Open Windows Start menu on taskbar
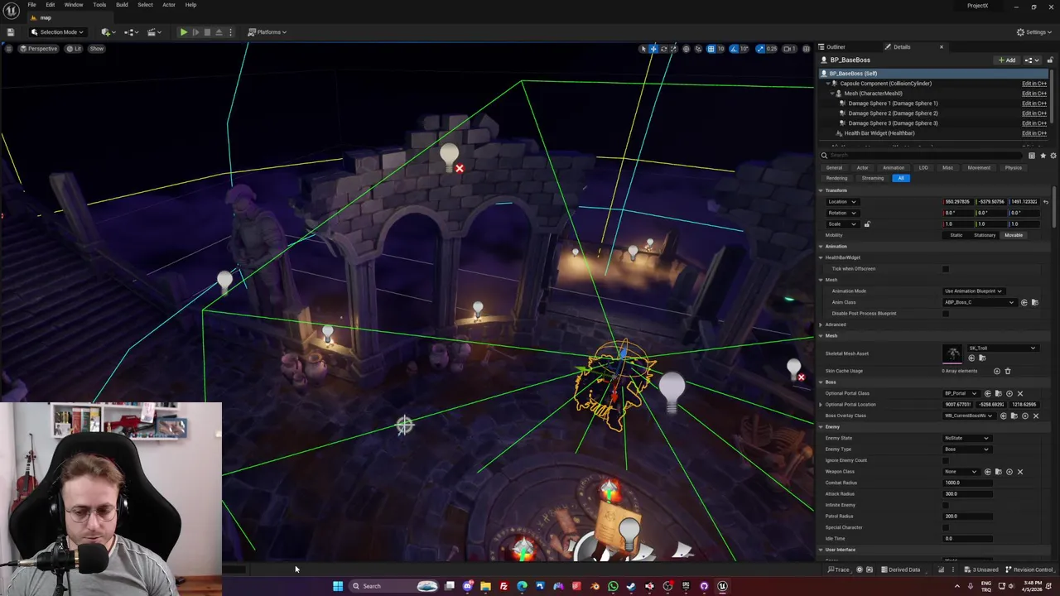The height and width of the screenshot is (596, 1060). [338, 586]
